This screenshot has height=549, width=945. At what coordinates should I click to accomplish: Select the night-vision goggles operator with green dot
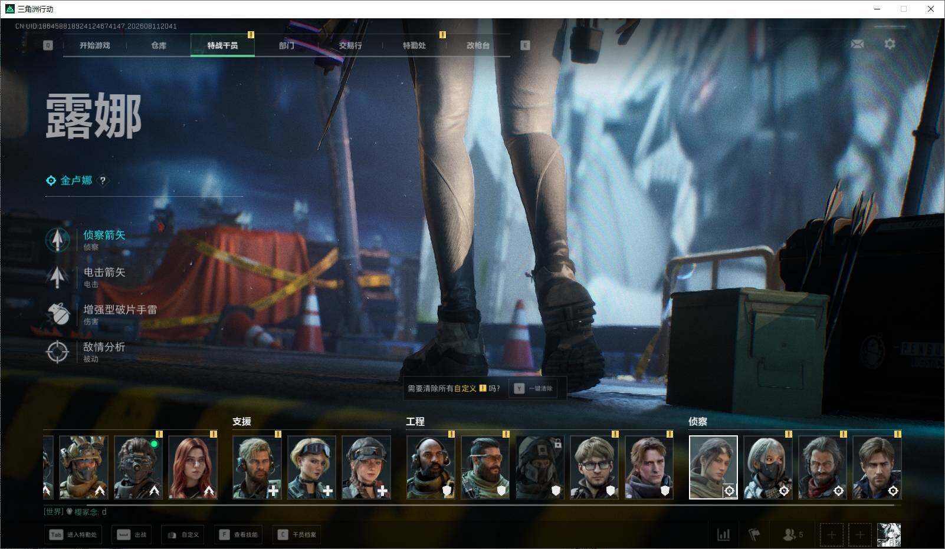[x=138, y=467]
